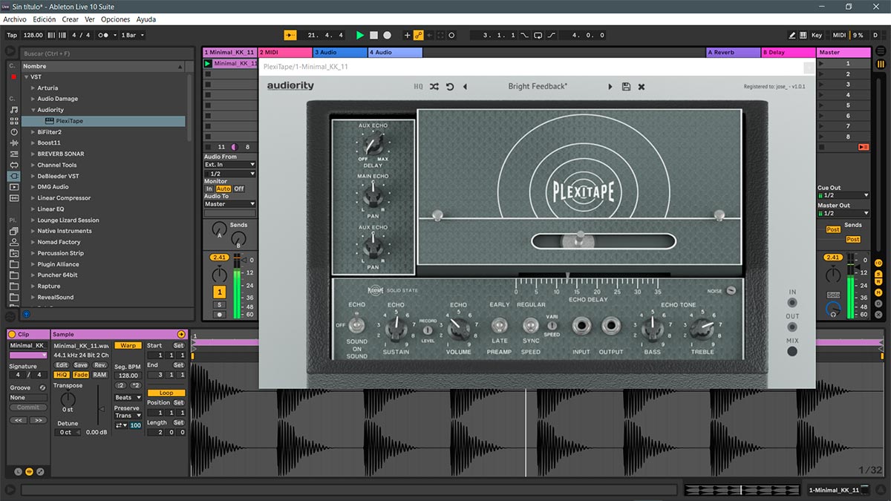Viewport: 891px width, 501px height.
Task: Open the Archivo menu
Action: coord(15,19)
